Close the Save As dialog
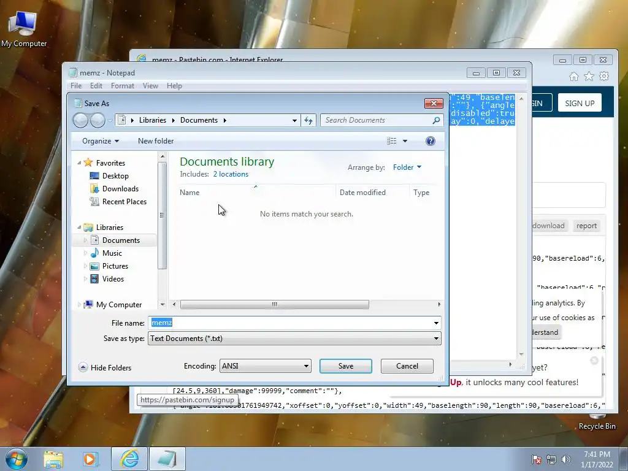Image resolution: width=628 pixels, height=471 pixels. pyautogui.click(x=434, y=103)
